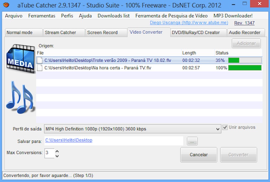Click the MEDIA film strip icon
The height and width of the screenshot is (182, 270).
[x=21, y=59]
